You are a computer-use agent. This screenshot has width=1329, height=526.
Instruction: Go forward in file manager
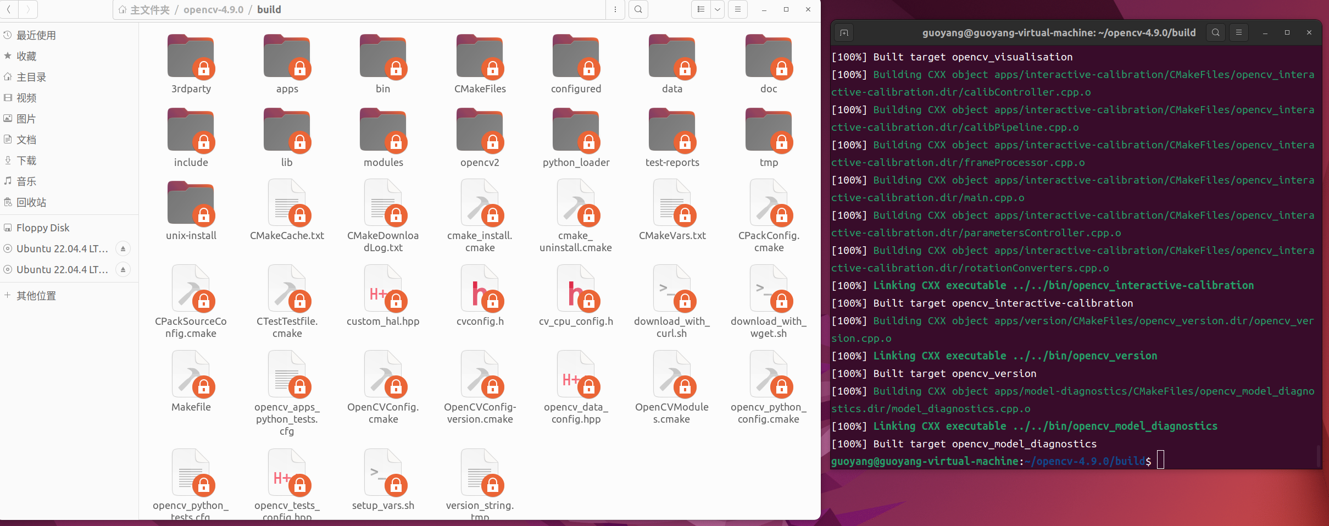[28, 9]
